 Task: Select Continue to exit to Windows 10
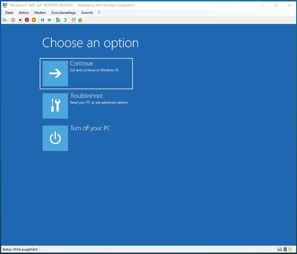click(86, 74)
